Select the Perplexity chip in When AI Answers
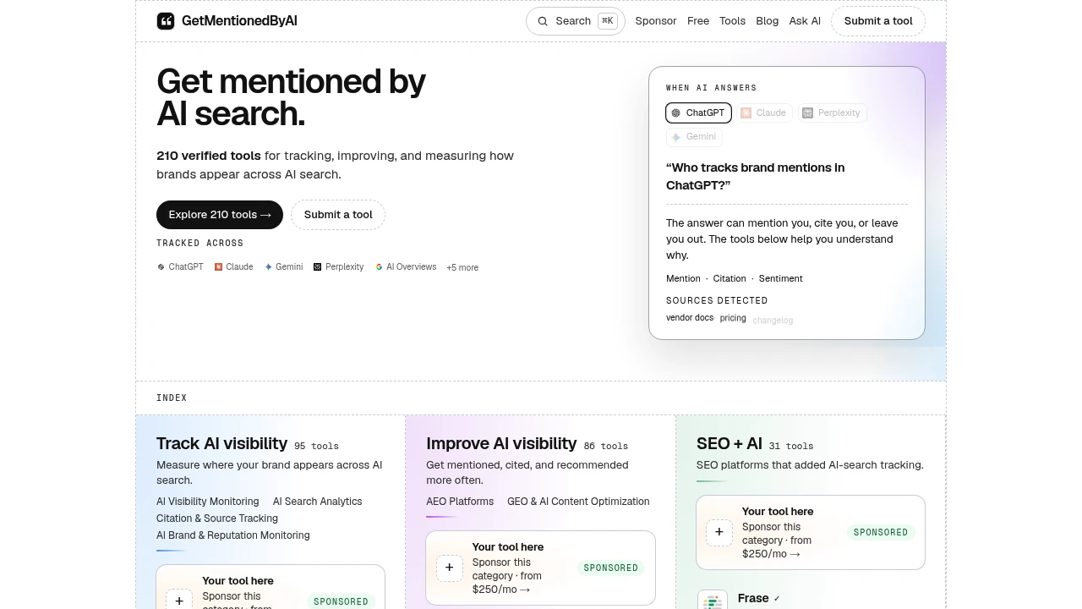The width and height of the screenshot is (1082, 609). coord(832,112)
